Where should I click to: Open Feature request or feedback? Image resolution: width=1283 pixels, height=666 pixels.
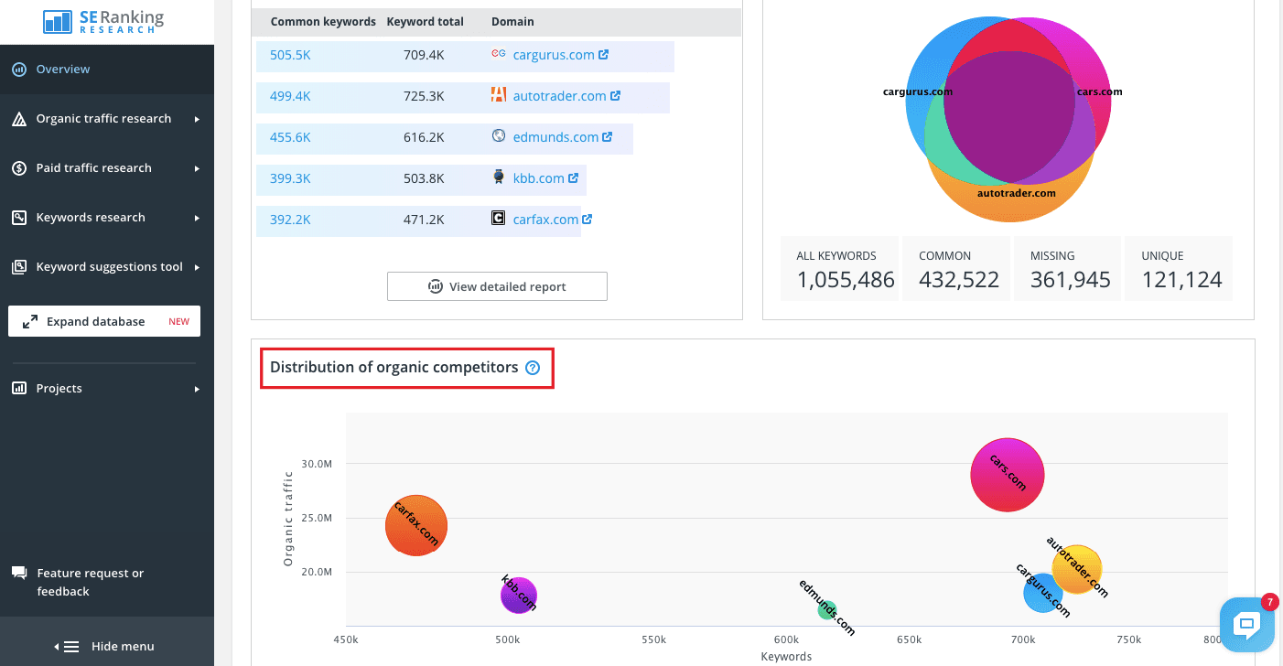click(91, 583)
